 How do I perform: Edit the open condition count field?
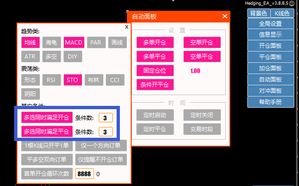[106, 118]
